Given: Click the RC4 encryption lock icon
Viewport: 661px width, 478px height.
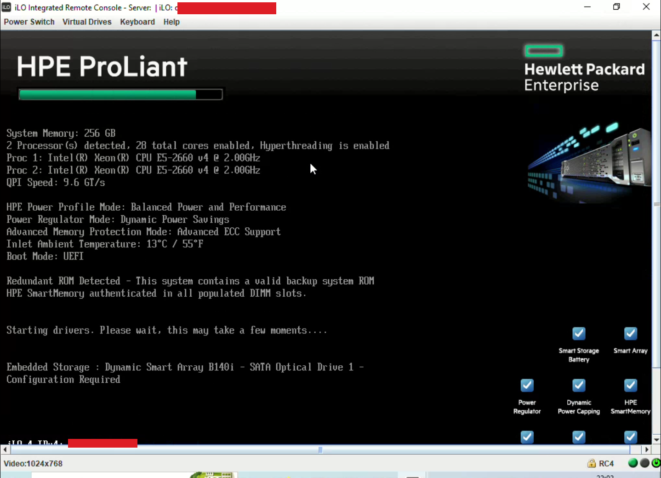Looking at the screenshot, I should 592,463.
